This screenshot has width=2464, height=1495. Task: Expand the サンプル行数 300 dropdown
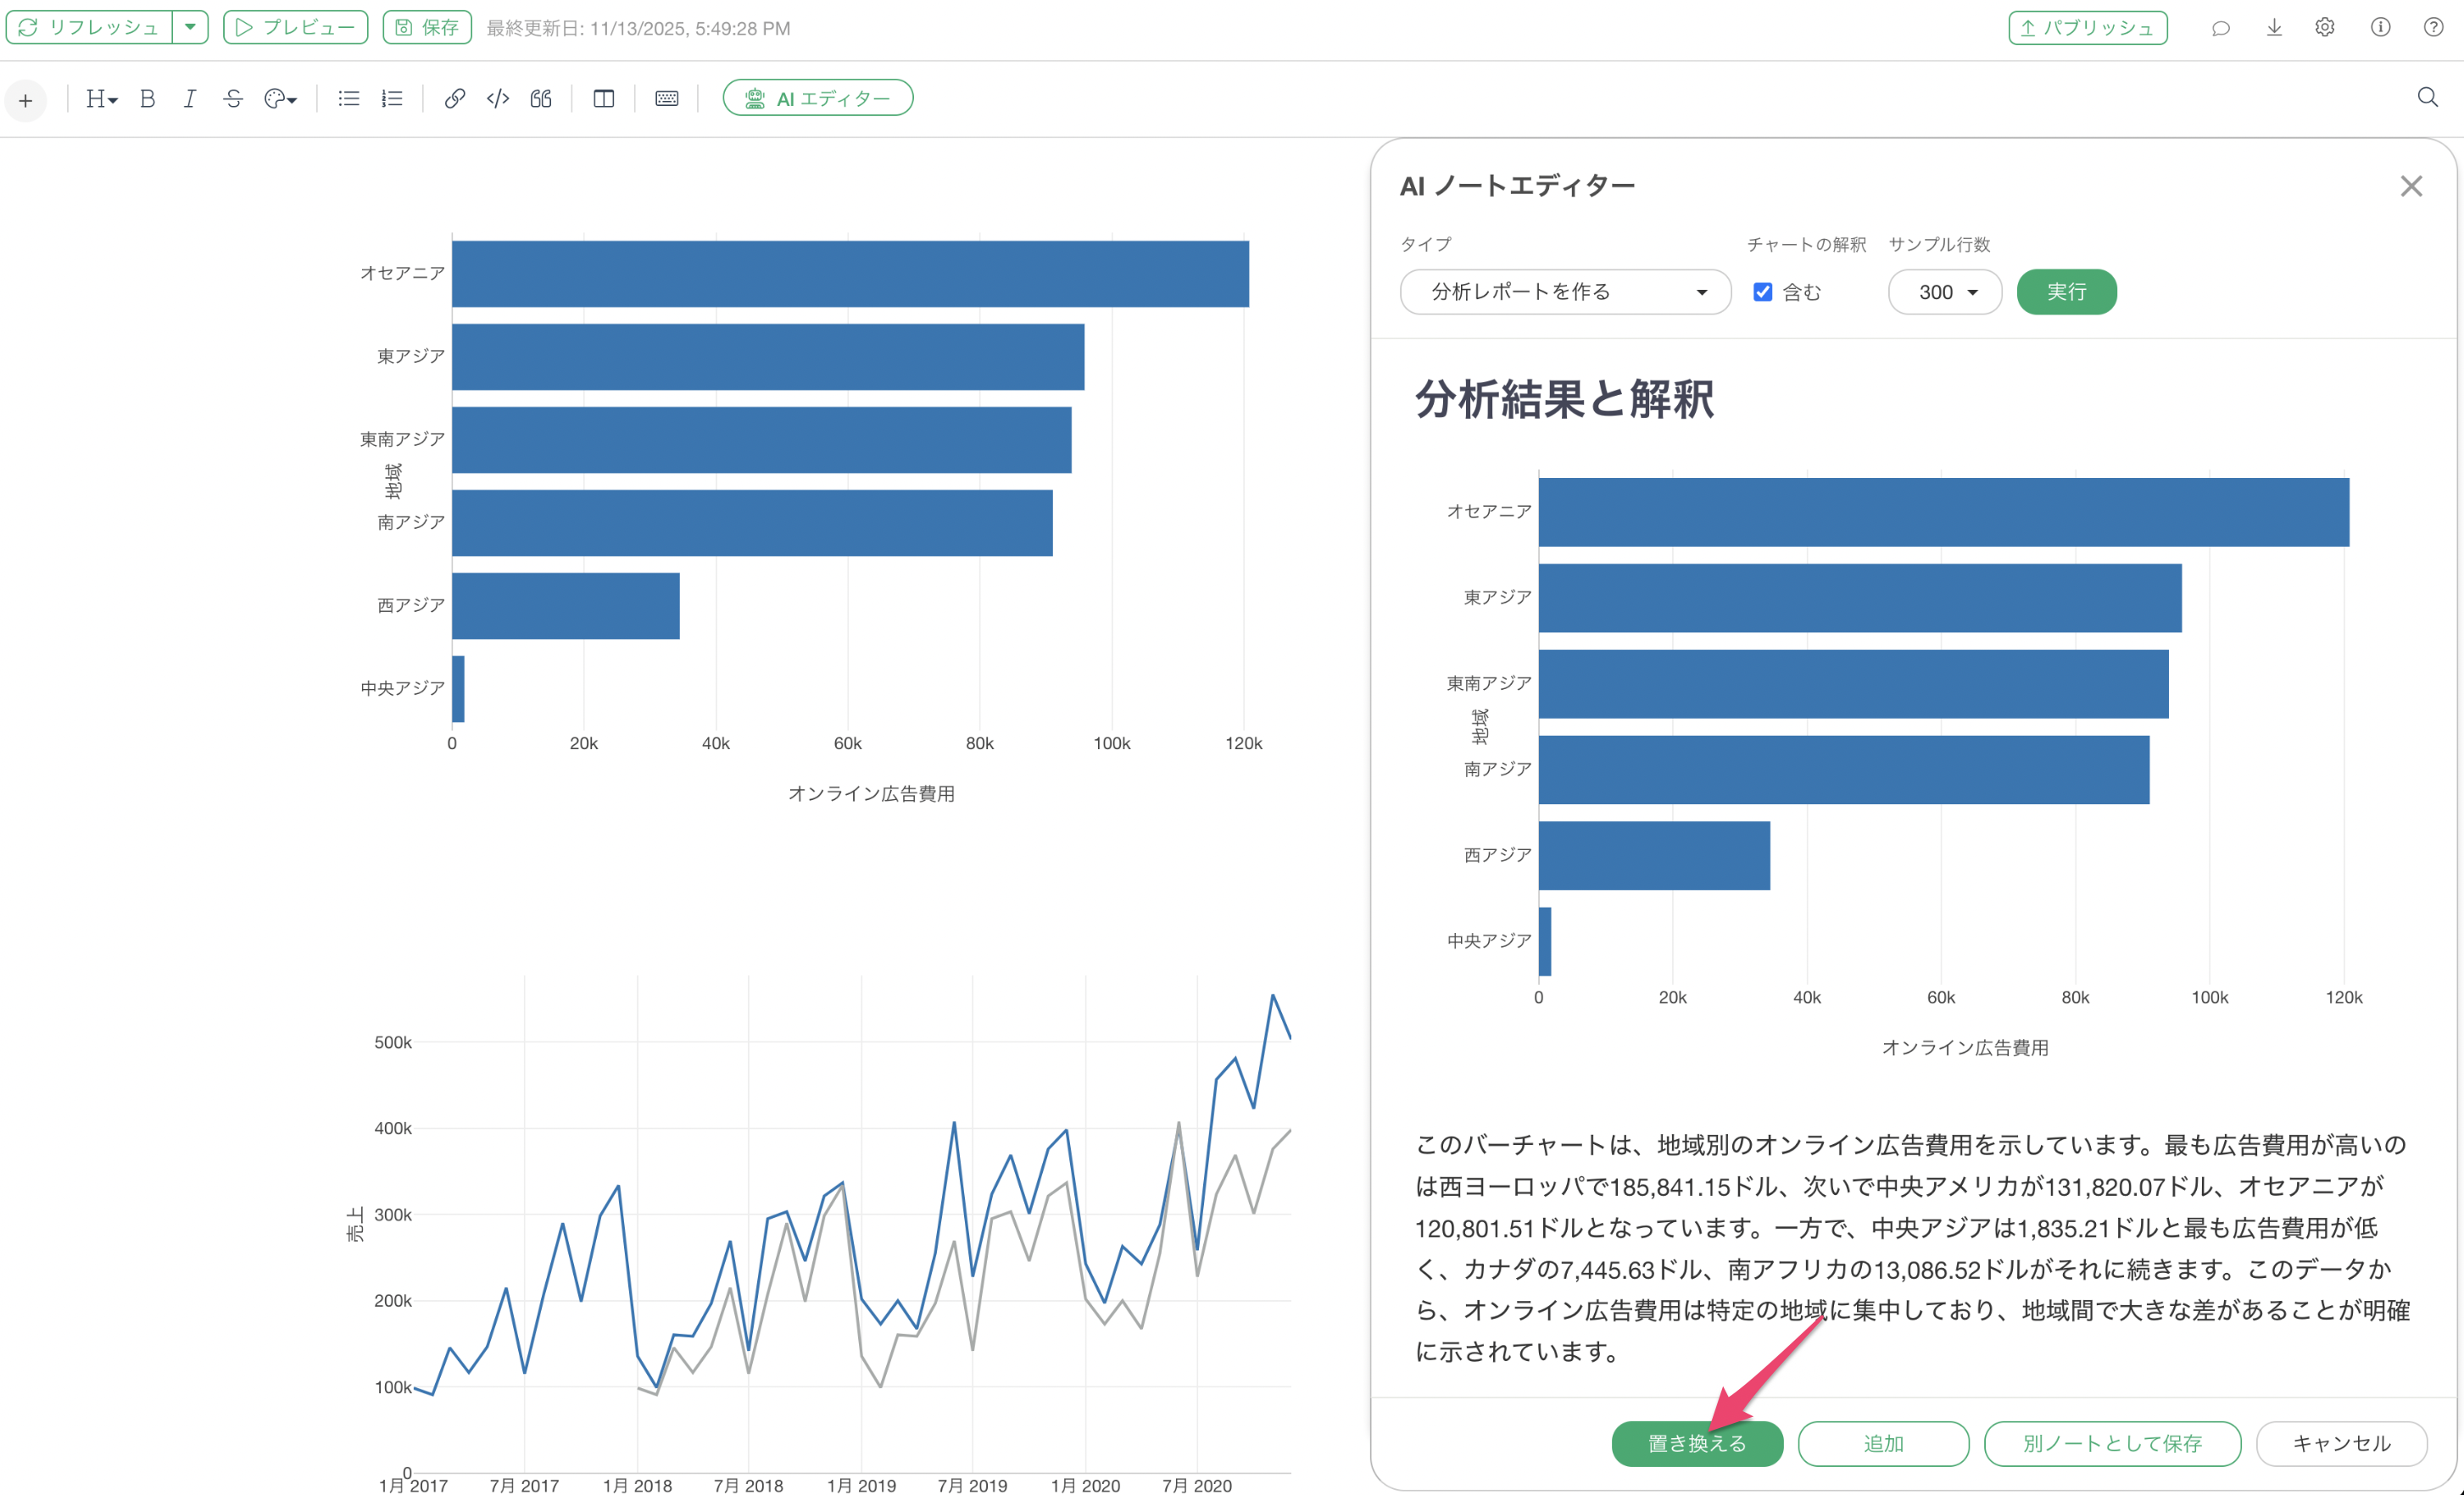point(1944,292)
